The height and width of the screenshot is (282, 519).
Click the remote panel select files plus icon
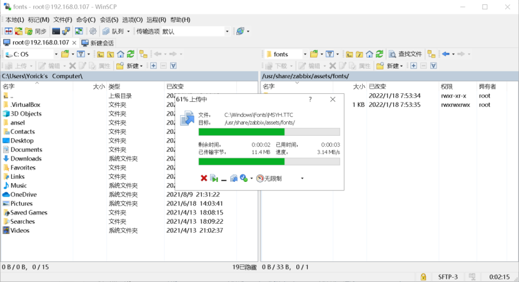point(413,66)
